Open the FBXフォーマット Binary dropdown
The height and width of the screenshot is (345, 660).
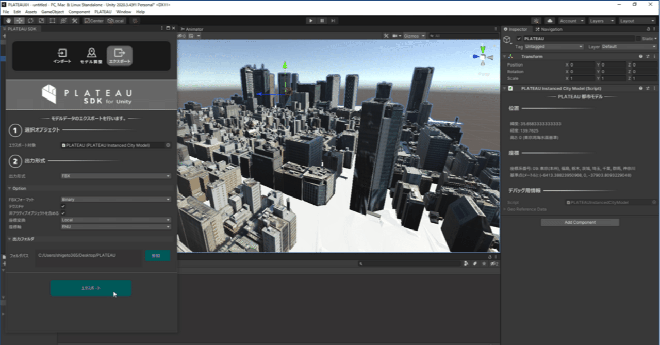click(116, 200)
